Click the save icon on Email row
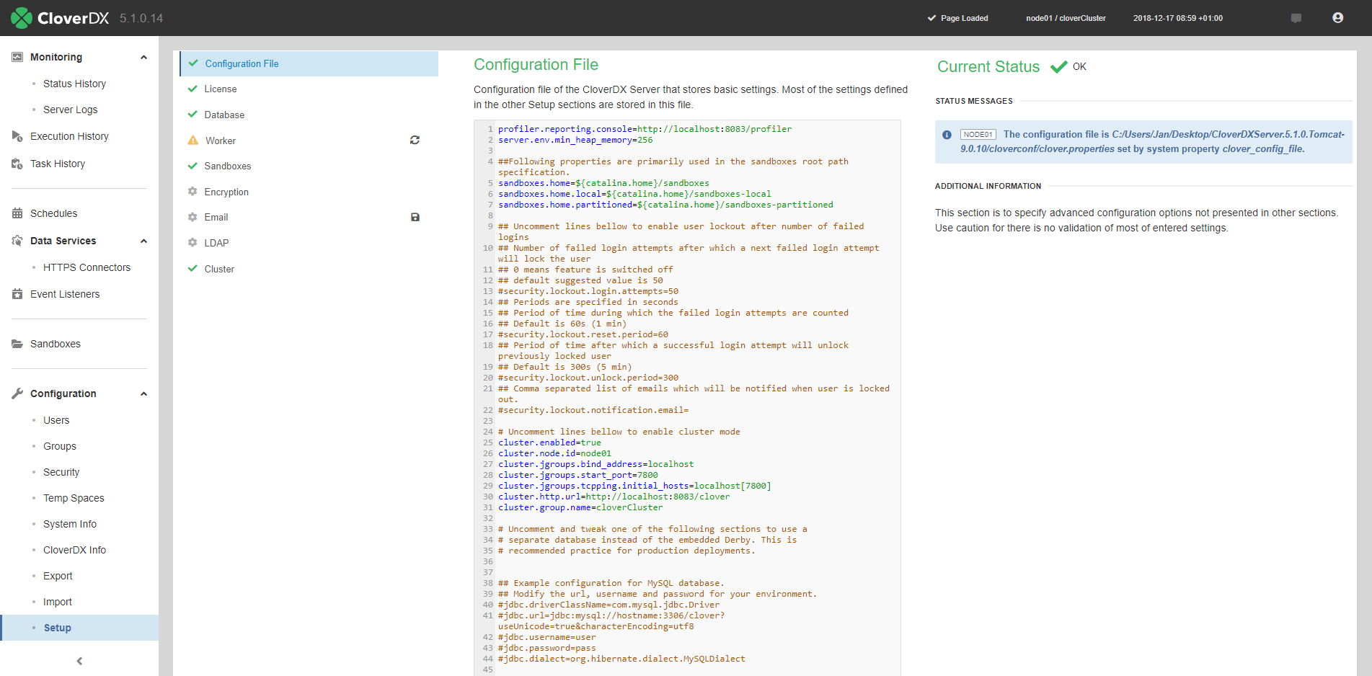The image size is (1372, 676). click(x=415, y=217)
